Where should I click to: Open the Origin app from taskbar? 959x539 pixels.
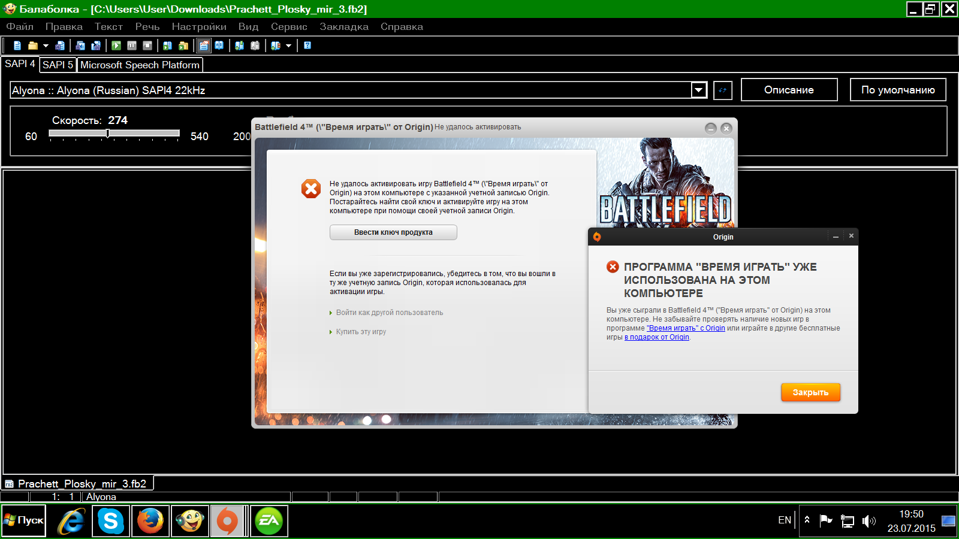tap(227, 521)
